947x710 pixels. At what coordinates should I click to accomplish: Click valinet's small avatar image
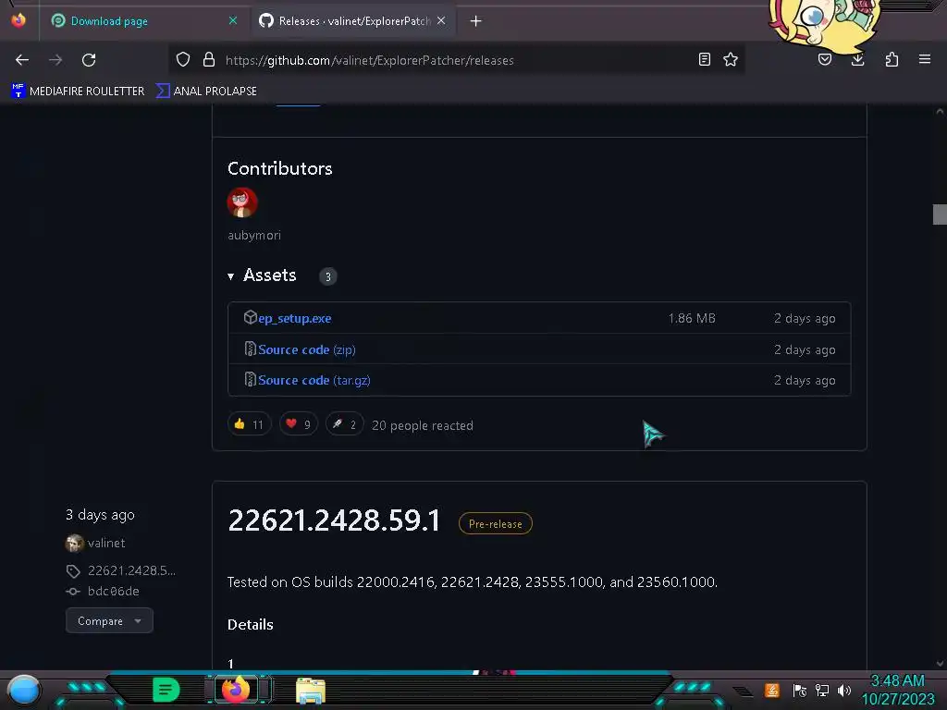pyautogui.click(x=74, y=544)
